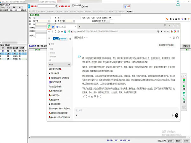Select the first highlighted row in visited list
The height and width of the screenshot is (143, 191).
coord(13,53)
